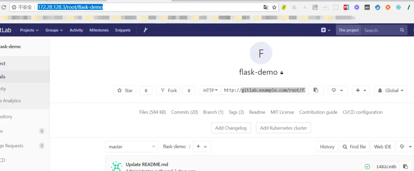The image size is (414, 171).
Task: Open the green slash browser extension
Action: [x=408, y=7]
